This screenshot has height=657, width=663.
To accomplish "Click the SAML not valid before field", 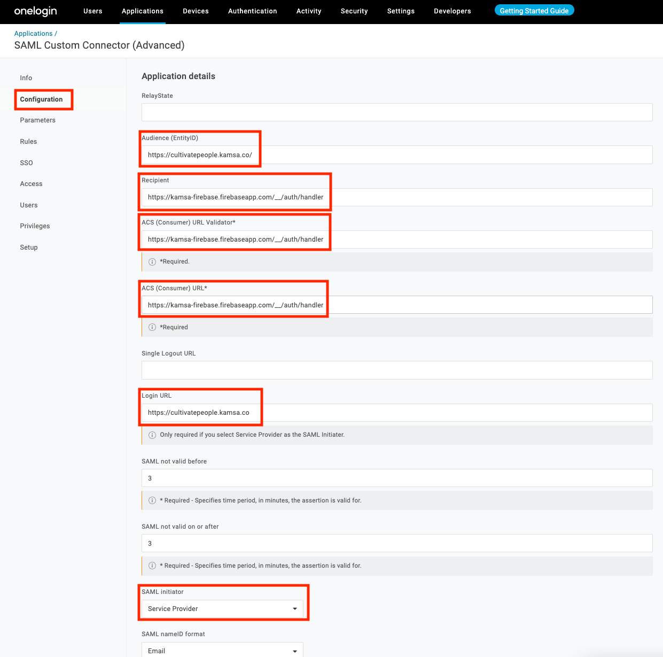I will (x=397, y=478).
